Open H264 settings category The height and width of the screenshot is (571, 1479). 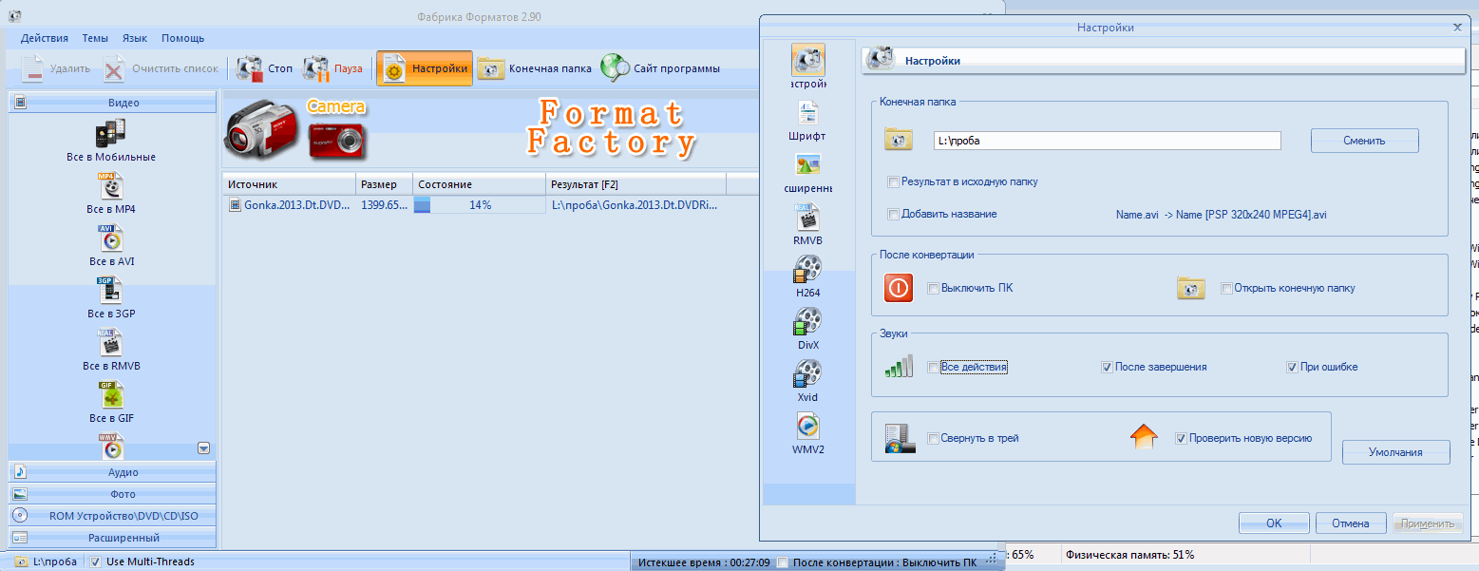click(808, 270)
